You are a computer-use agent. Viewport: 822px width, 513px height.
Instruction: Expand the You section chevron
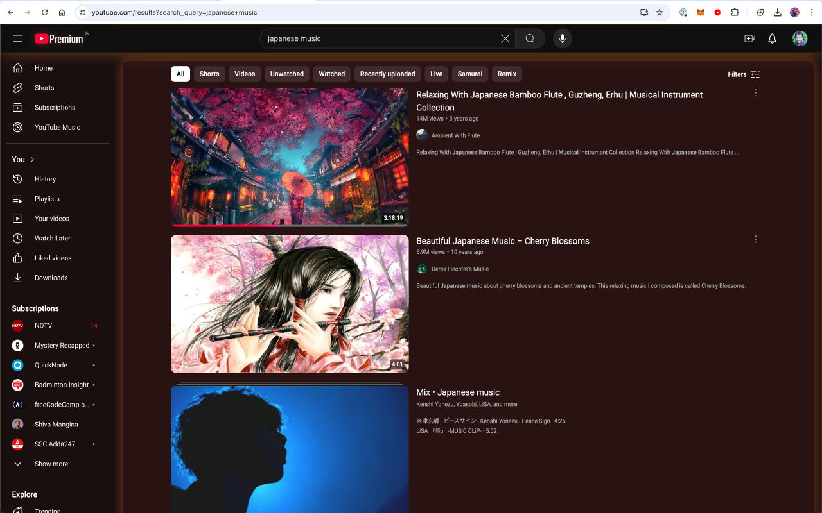click(x=32, y=160)
